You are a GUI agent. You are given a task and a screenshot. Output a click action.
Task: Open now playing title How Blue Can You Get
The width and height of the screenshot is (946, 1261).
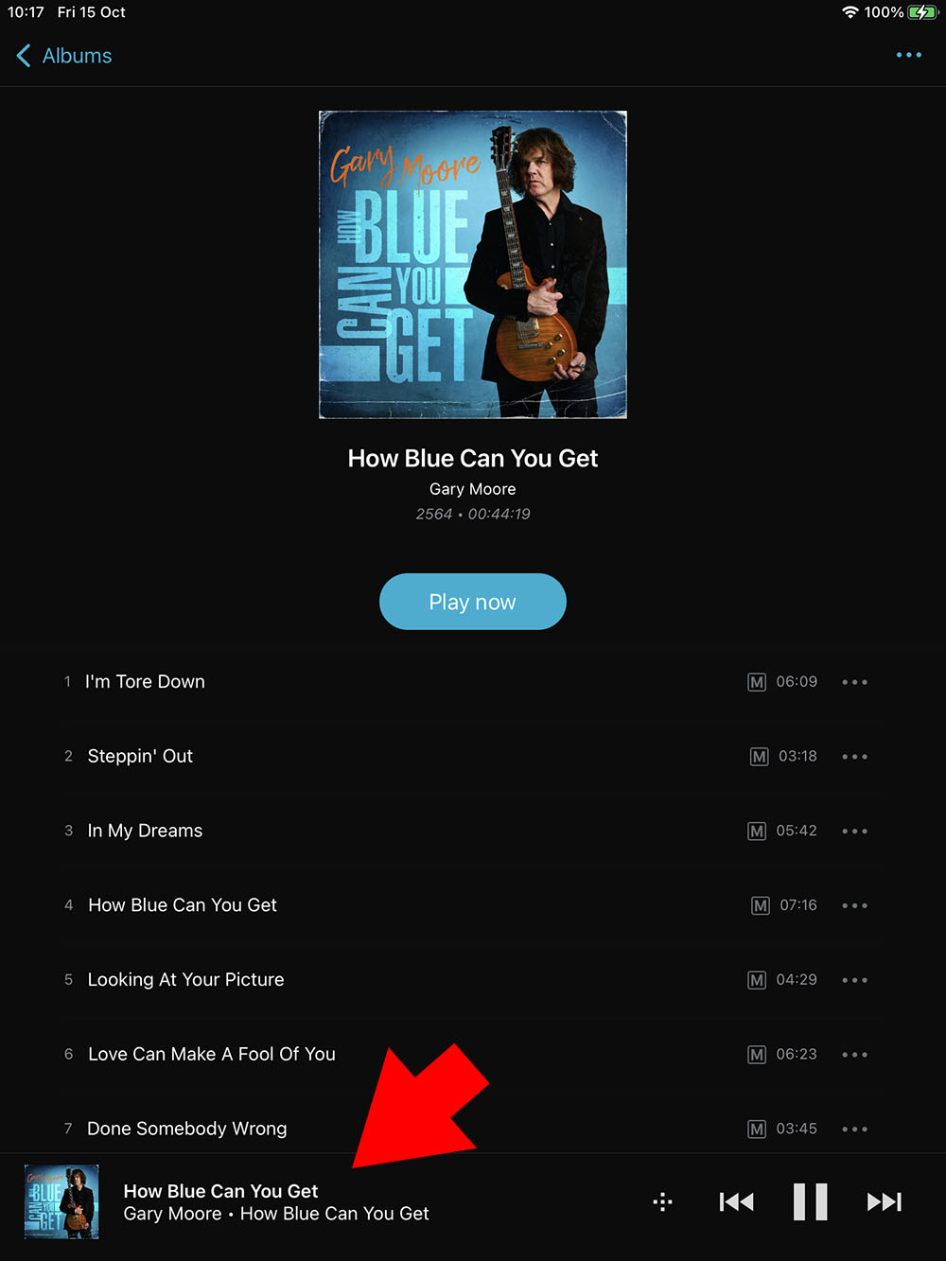[x=220, y=1191]
